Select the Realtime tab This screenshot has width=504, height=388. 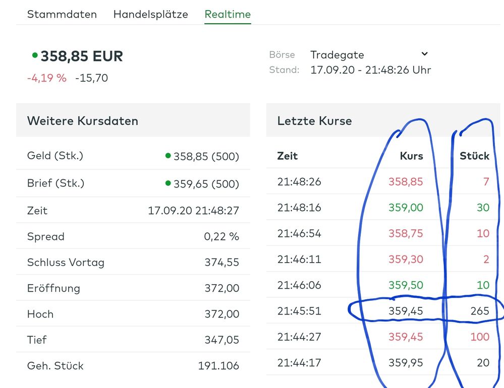228,14
